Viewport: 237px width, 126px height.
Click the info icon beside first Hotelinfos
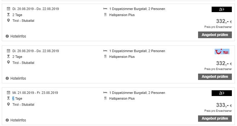[x=7, y=36]
